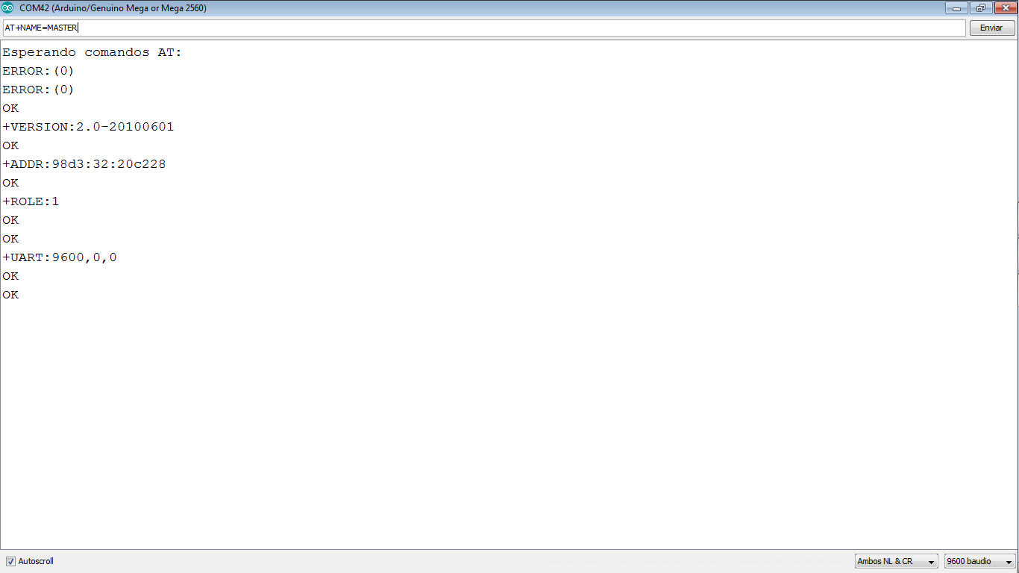This screenshot has width=1019, height=573.
Task: Click the arrow of the line-ending combo box
Action: (x=932, y=562)
